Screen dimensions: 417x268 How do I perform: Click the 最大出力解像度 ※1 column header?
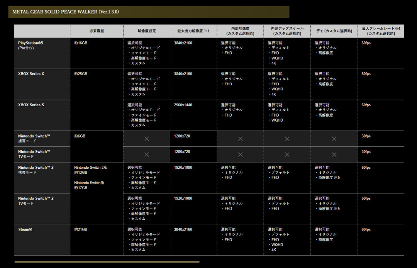click(193, 31)
